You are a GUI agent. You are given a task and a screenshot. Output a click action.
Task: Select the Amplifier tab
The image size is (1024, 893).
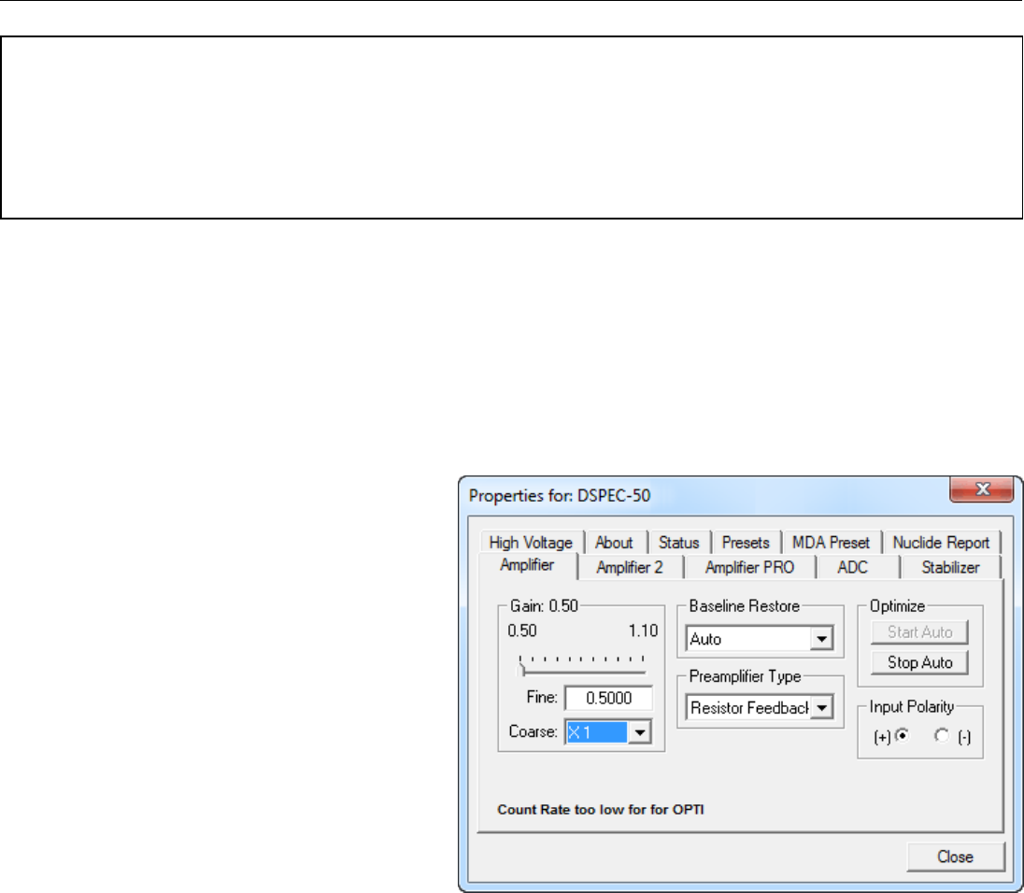pyautogui.click(x=527, y=565)
